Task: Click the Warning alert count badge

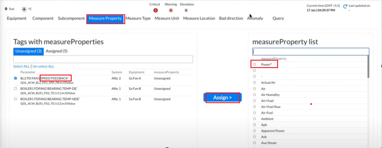Action: click(171, 10)
